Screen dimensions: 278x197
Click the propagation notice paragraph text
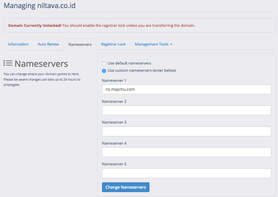pyautogui.click(x=42, y=79)
